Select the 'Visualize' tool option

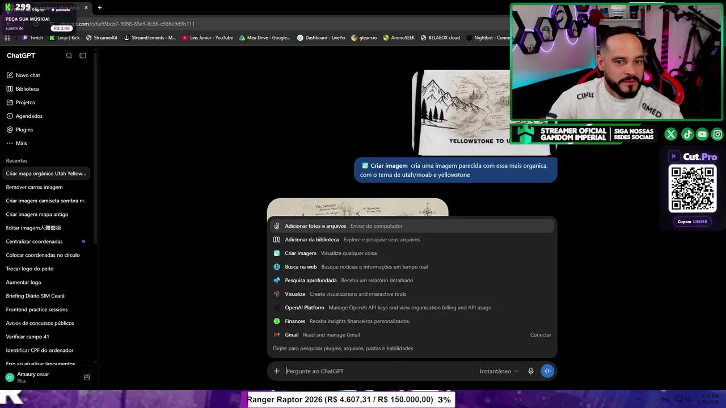[412, 294]
